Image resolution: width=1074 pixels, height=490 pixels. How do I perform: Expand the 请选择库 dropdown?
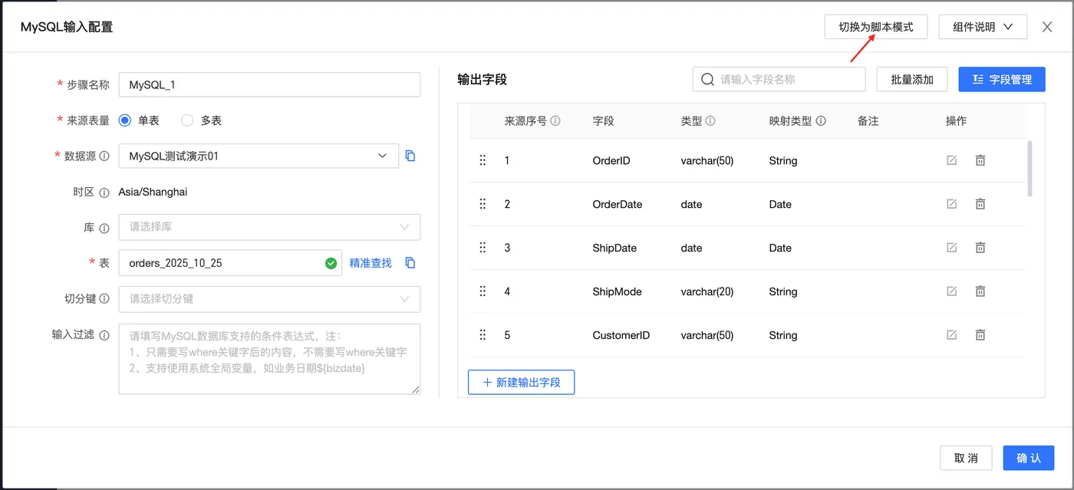pos(268,227)
